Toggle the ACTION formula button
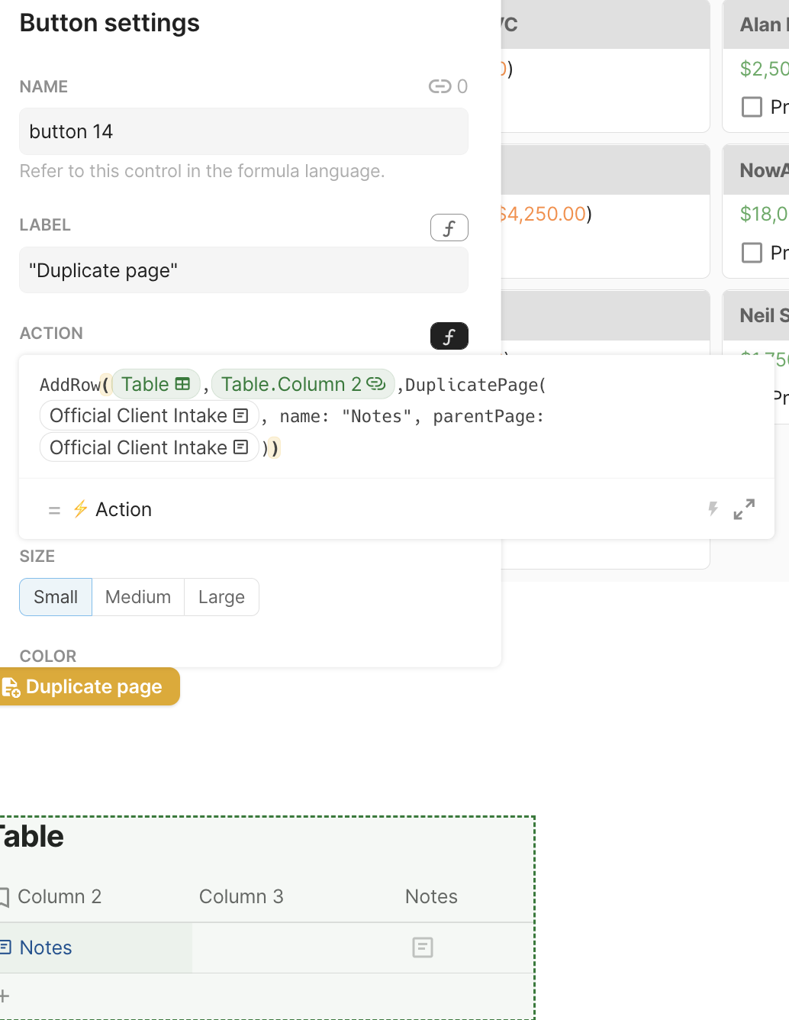 tap(449, 336)
